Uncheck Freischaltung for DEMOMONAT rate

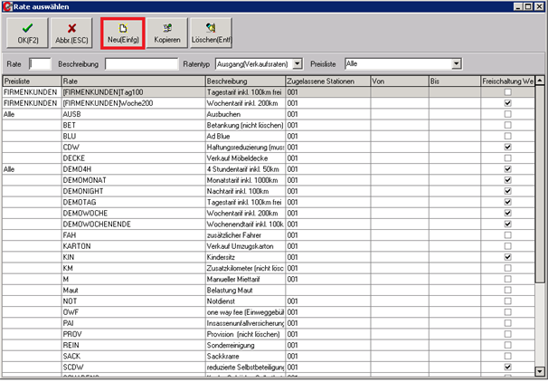point(508,179)
